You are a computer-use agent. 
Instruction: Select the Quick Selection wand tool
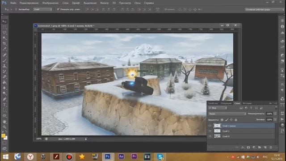coord(4,38)
